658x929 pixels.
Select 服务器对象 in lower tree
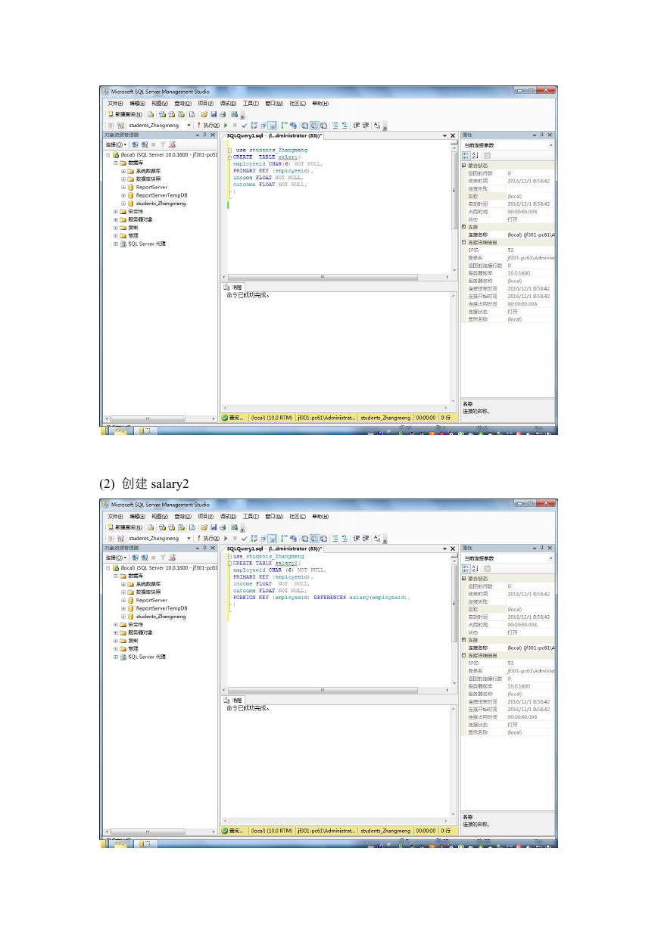click(140, 632)
